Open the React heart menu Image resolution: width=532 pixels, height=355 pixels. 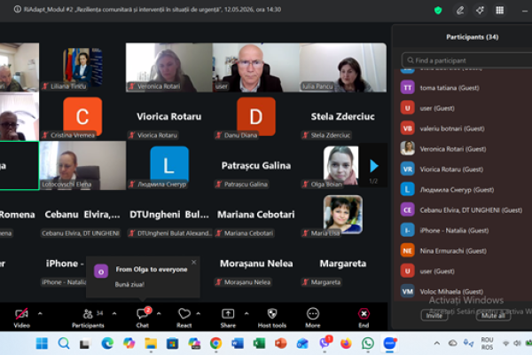[x=184, y=318]
